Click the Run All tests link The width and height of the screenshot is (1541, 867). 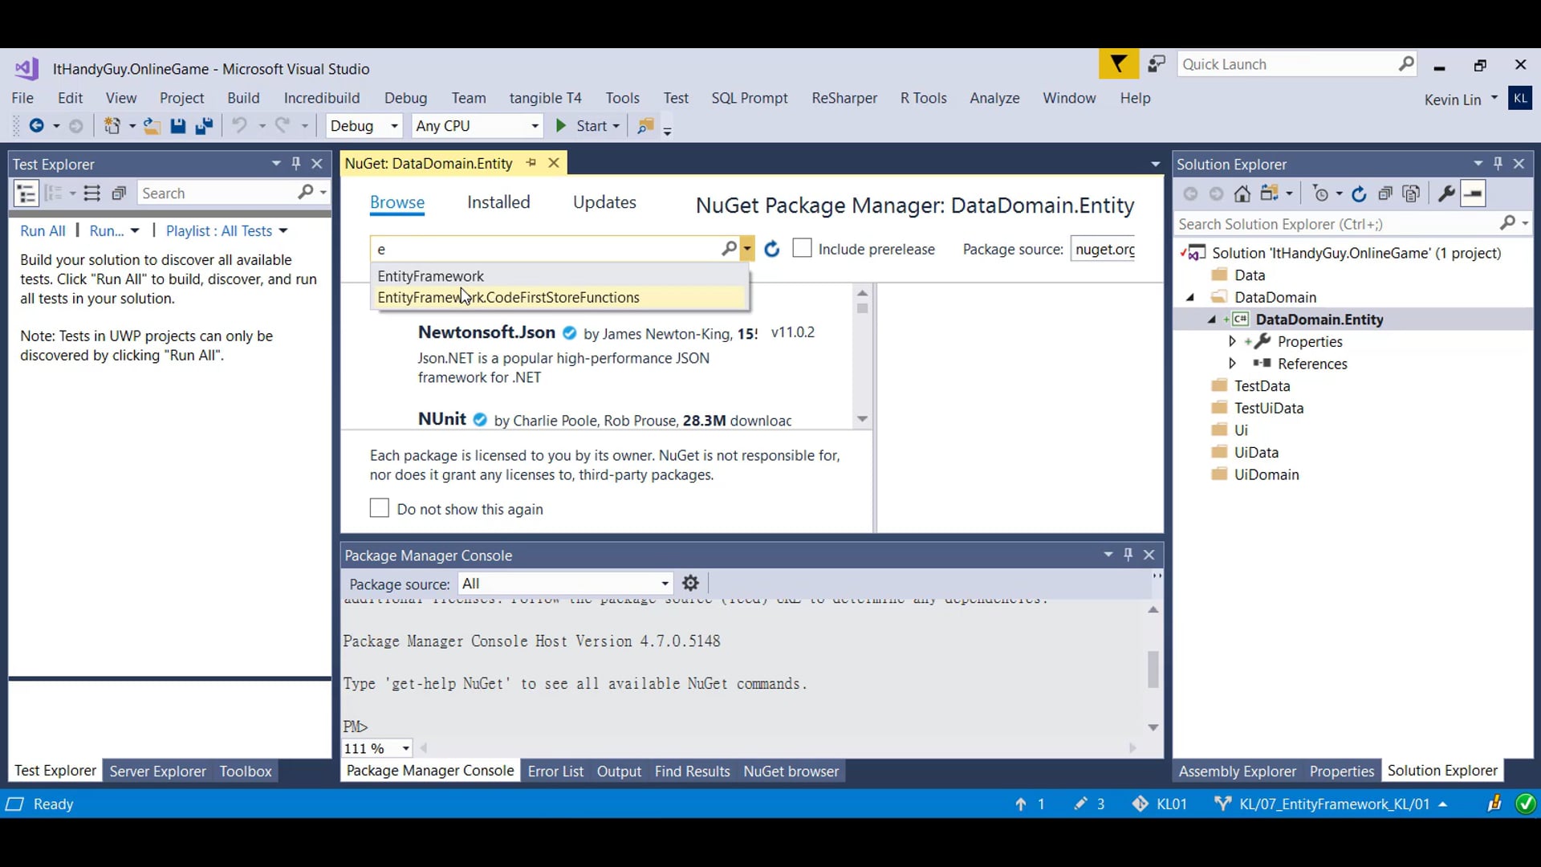(43, 231)
